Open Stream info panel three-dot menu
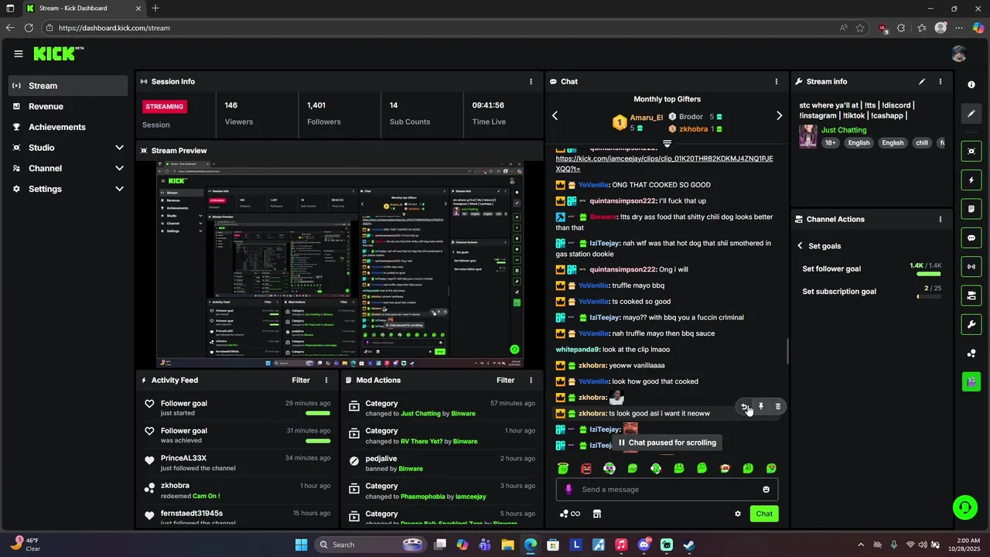Screen dimensions: 990x557 (x=940, y=81)
